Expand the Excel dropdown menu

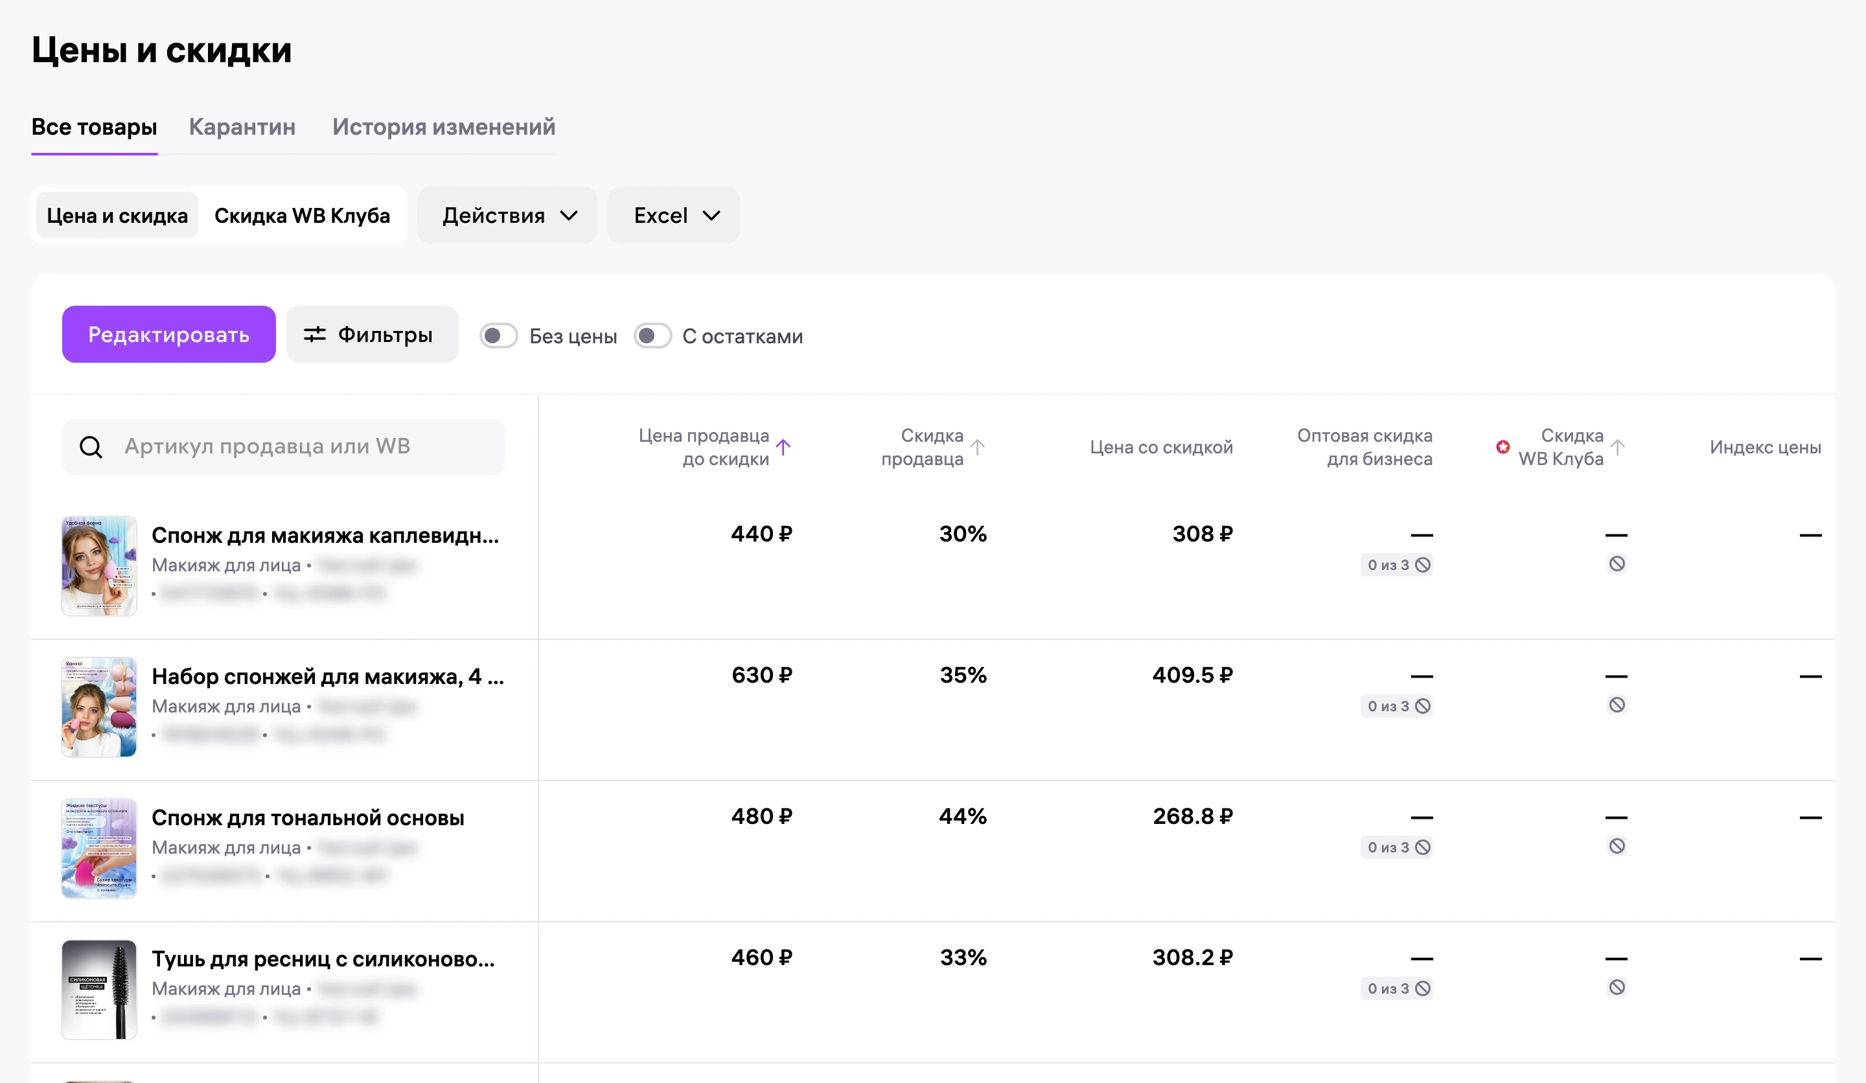point(674,216)
